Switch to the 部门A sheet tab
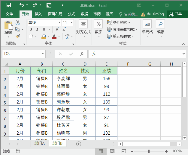Screen dimensions: 188x155 pyautogui.click(x=39, y=143)
